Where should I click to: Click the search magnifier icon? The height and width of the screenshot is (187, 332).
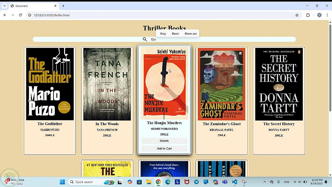tap(145, 39)
